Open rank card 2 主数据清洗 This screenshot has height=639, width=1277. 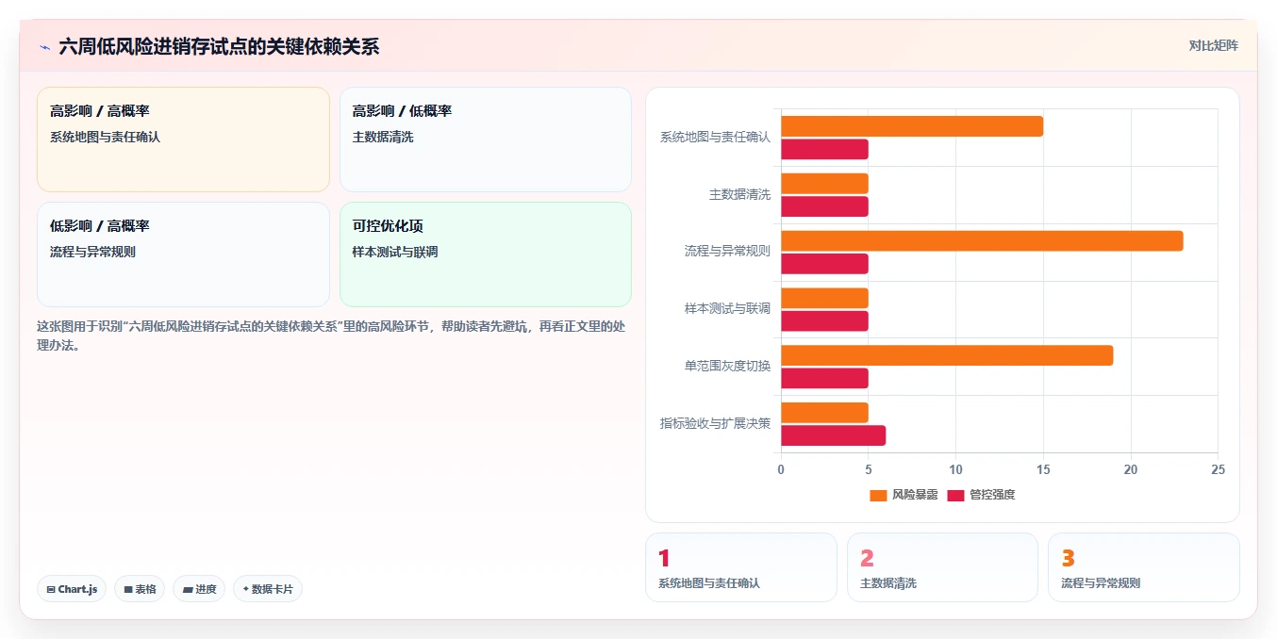[x=942, y=567]
